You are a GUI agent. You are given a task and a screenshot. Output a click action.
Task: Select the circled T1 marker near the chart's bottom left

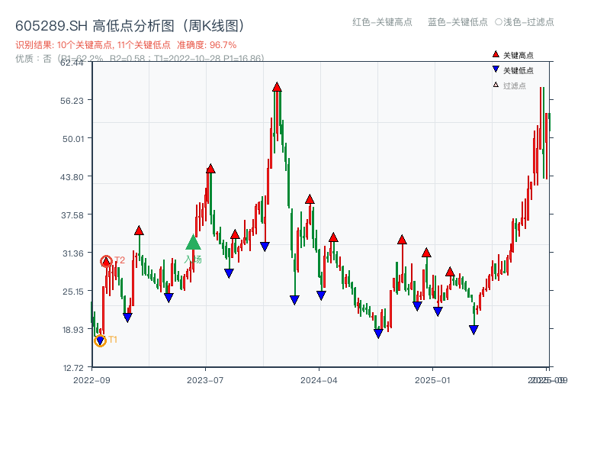point(100,340)
